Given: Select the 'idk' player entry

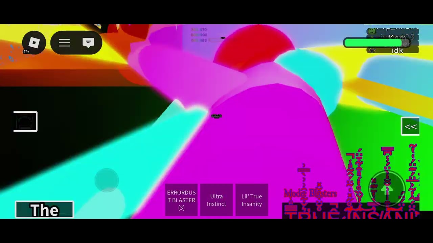Looking at the screenshot, I should 393,50.
